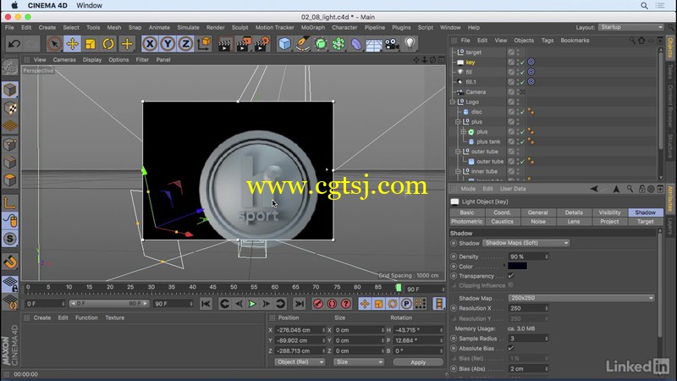The height and width of the screenshot is (381, 677).
Task: Click the Apply button
Action: tap(418, 362)
